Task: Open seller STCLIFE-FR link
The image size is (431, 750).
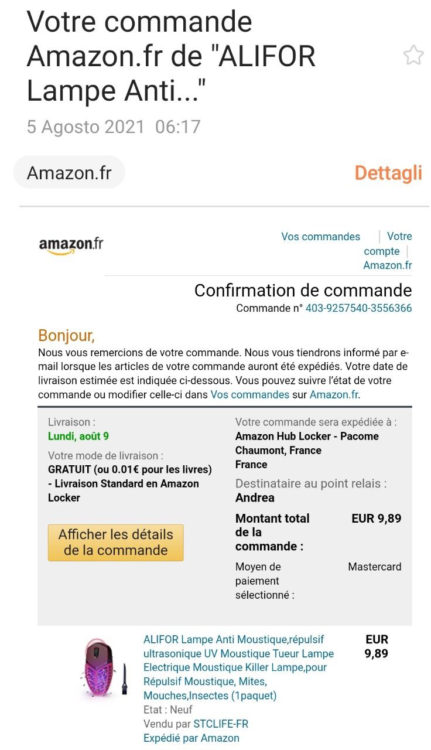Action: pyautogui.click(x=221, y=724)
